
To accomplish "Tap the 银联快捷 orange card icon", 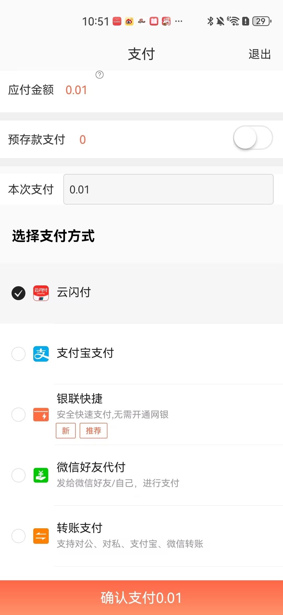I will (41, 414).
